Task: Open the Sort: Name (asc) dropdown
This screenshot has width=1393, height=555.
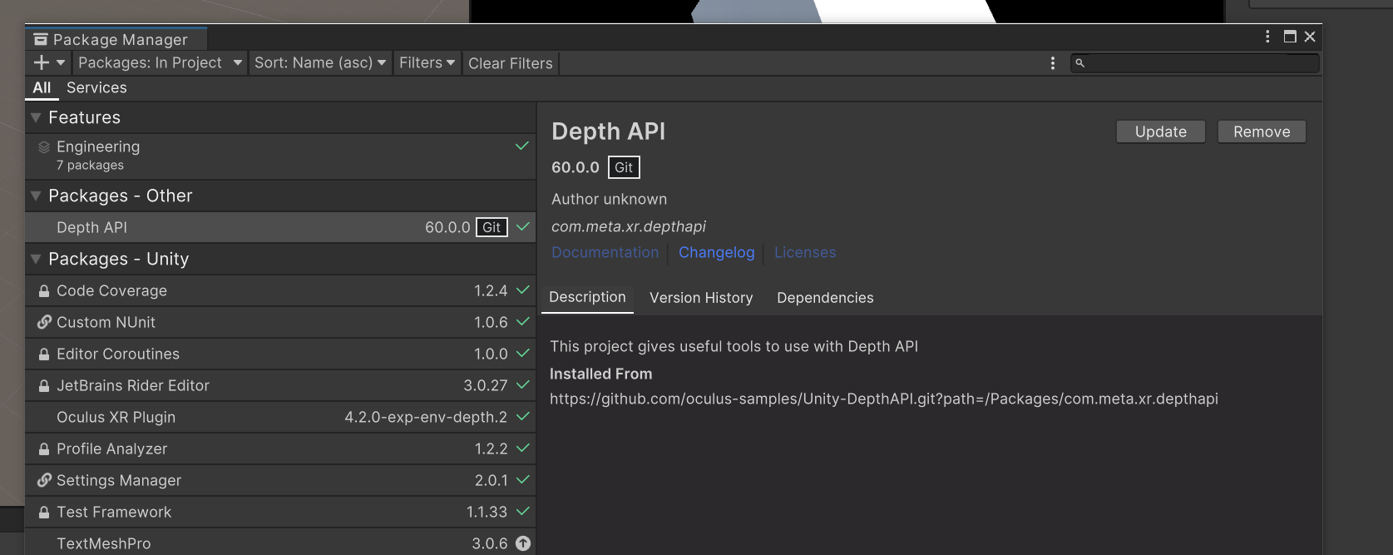Action: (320, 62)
